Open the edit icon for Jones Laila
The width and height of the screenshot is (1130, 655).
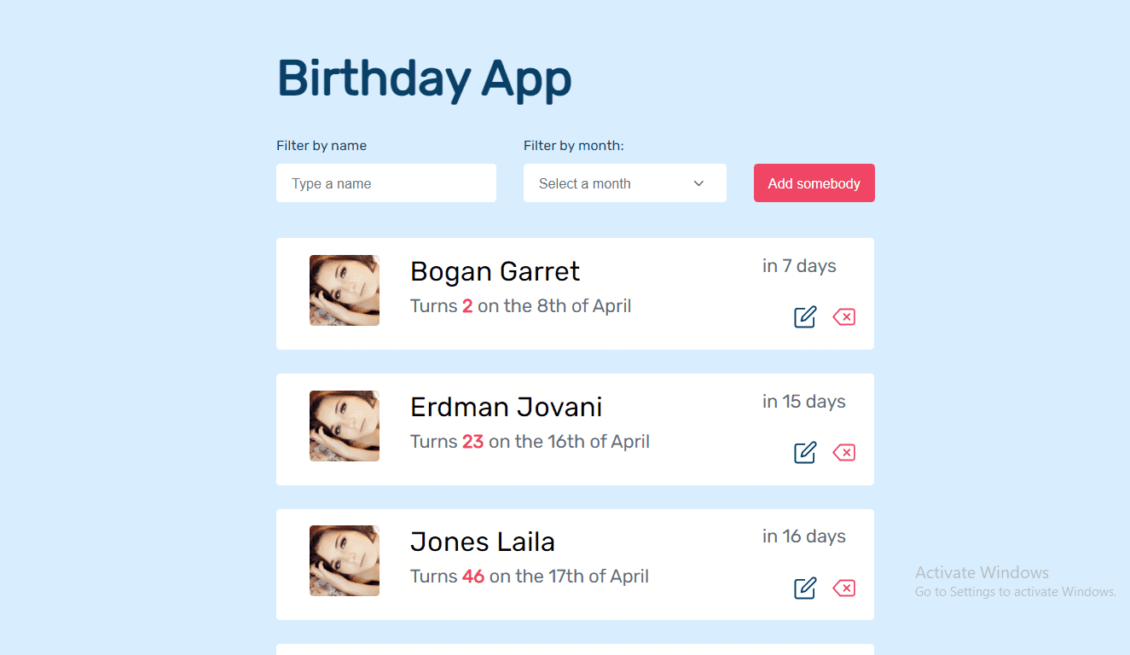(x=805, y=588)
